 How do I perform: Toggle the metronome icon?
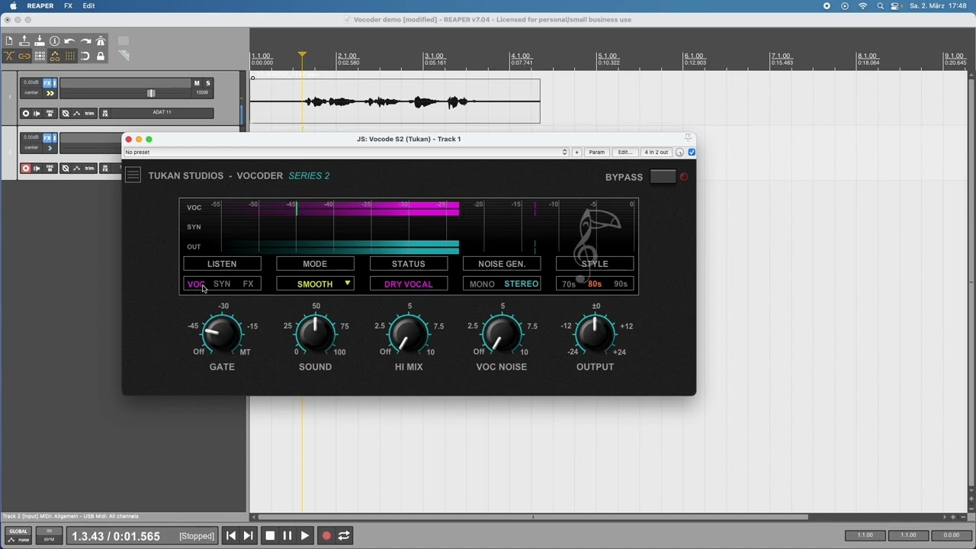tap(101, 41)
